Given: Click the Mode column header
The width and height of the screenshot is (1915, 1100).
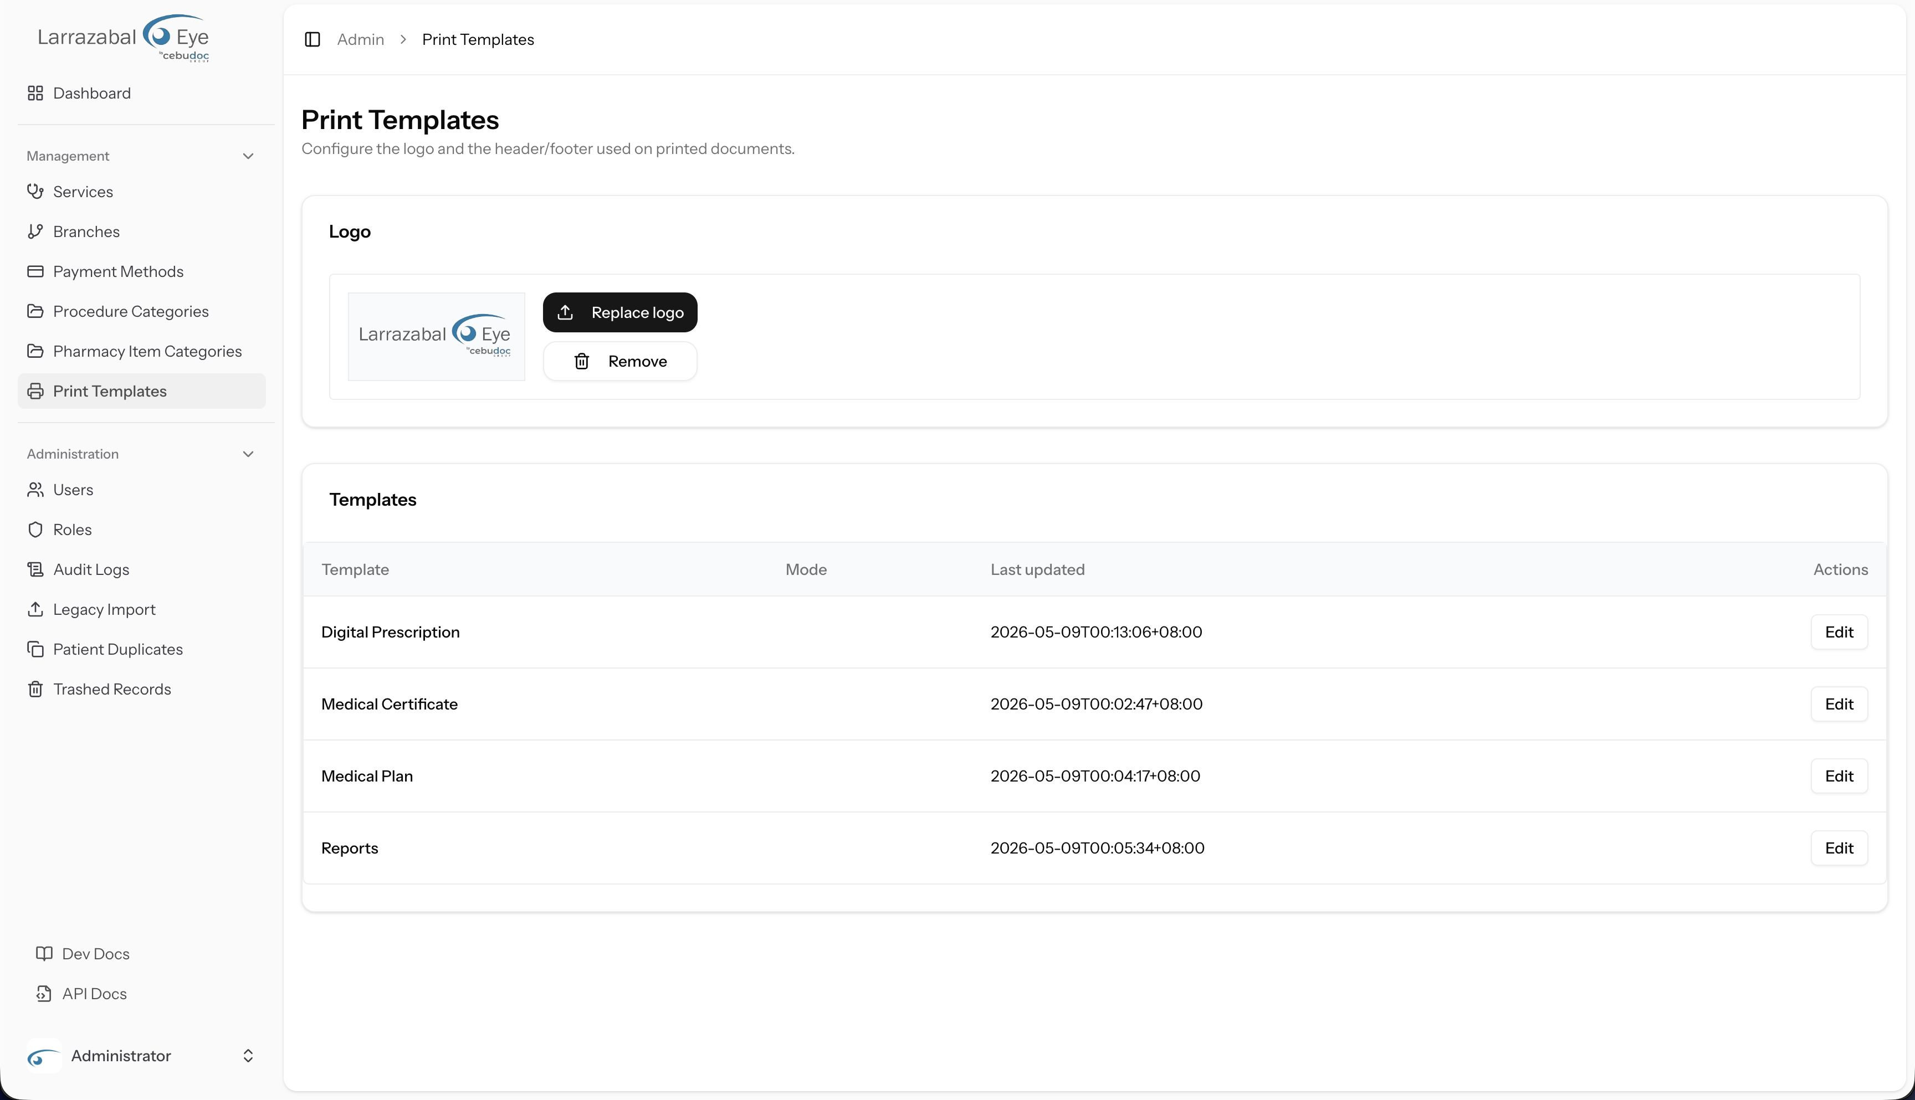Looking at the screenshot, I should [x=806, y=569].
